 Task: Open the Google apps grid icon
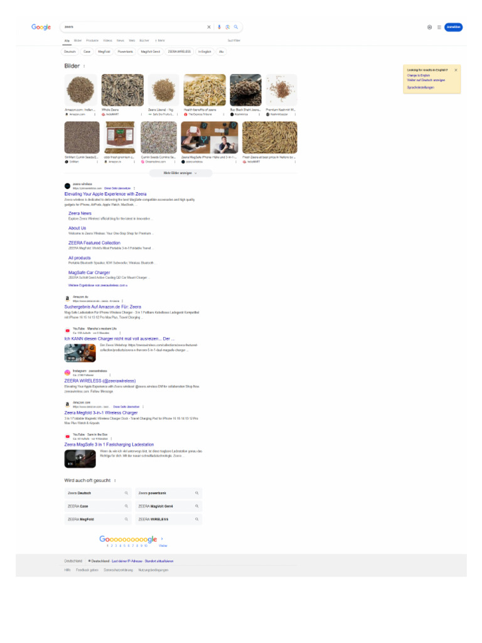tap(439, 27)
